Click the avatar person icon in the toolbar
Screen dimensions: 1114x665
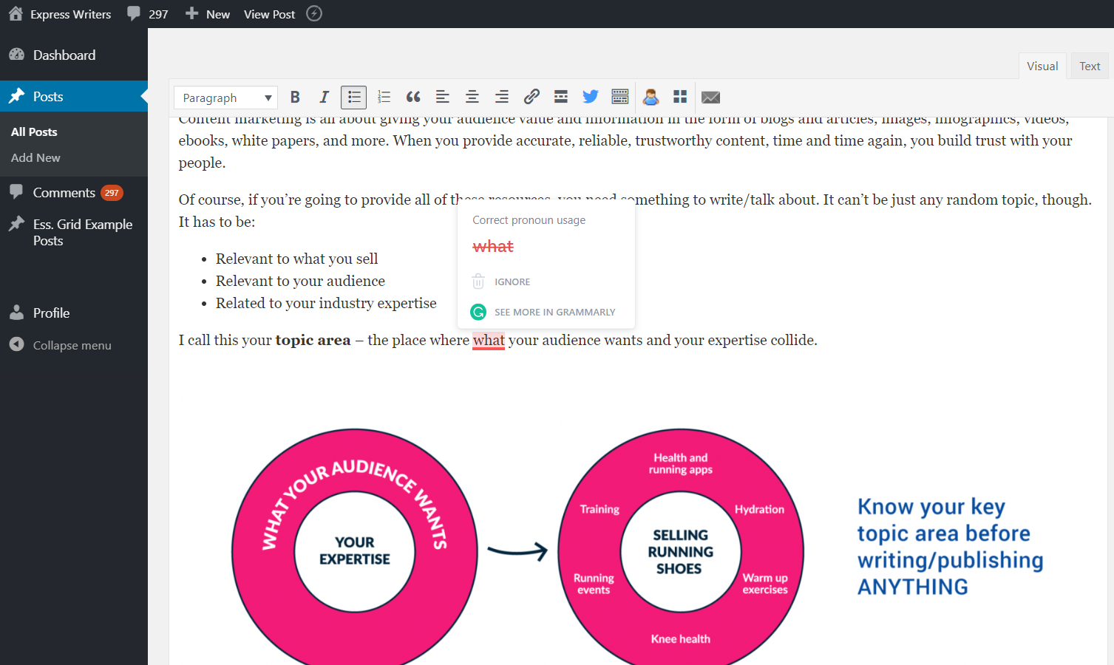point(650,97)
